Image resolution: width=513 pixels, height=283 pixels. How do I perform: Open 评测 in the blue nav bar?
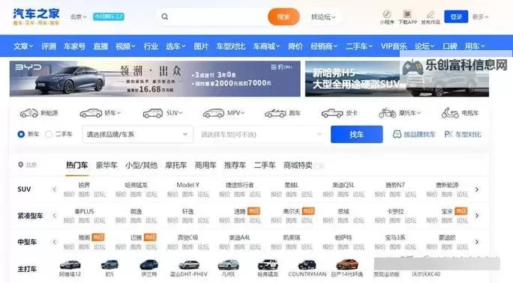pos(49,46)
